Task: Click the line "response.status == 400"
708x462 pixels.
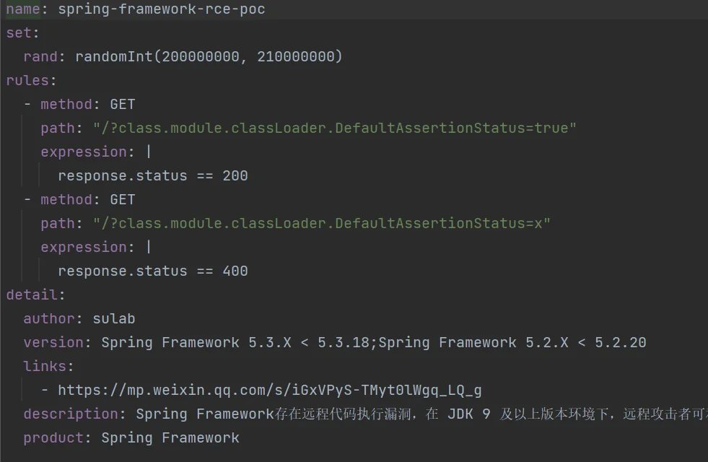Action: click(153, 271)
